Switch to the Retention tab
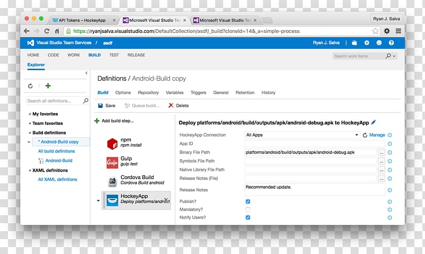Image resolution: width=425 pixels, height=254 pixels. click(x=245, y=92)
